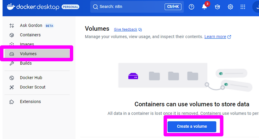Select Volumes in the sidebar
Viewport: 259px width, 139px height.
[x=37, y=54]
